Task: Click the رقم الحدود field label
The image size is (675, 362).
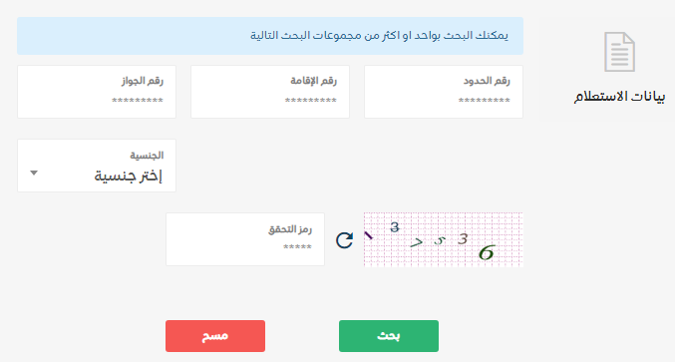Action: 487,81
